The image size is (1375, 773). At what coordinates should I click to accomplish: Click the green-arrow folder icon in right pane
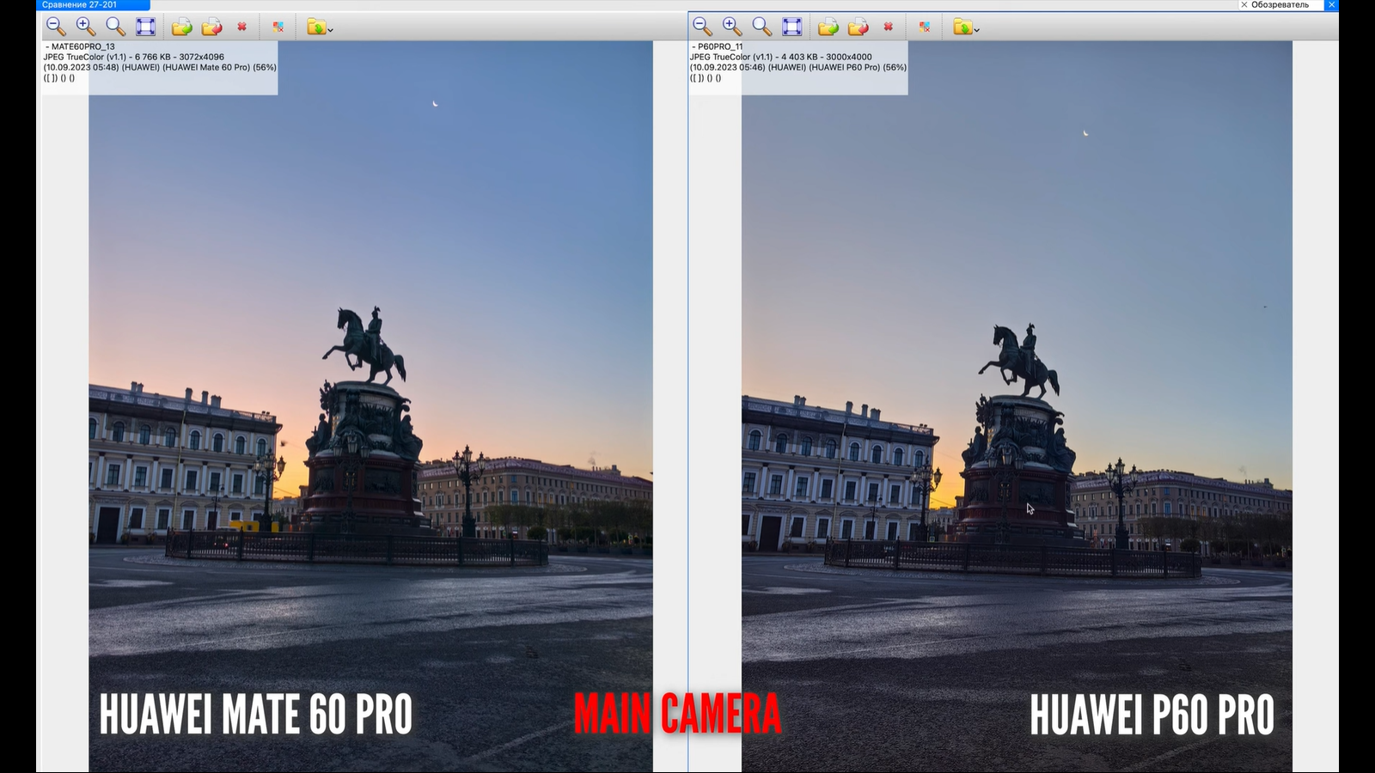(x=828, y=27)
